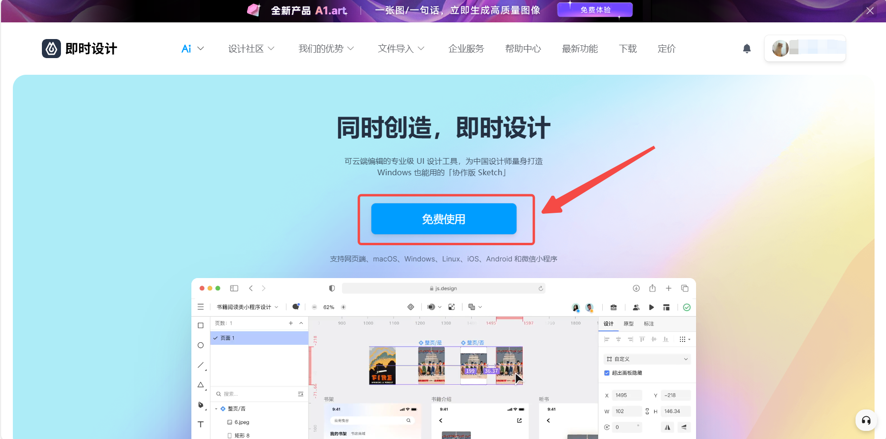
Task: Open the 帮助中心 nav item
Action: [x=523, y=49]
